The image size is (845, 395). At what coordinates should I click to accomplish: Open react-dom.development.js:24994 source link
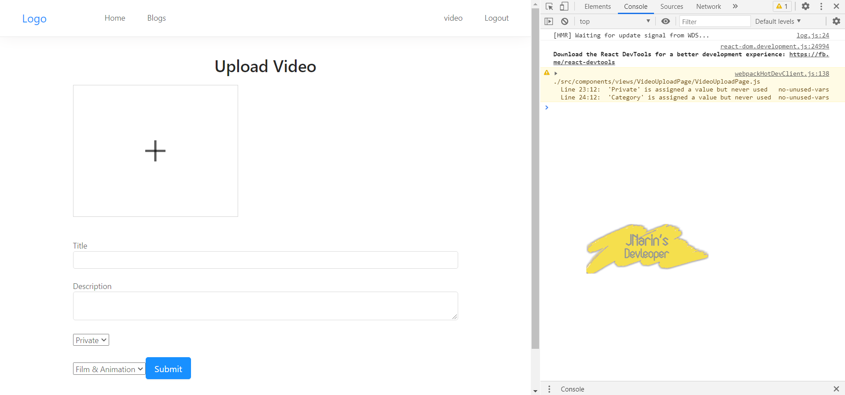775,46
